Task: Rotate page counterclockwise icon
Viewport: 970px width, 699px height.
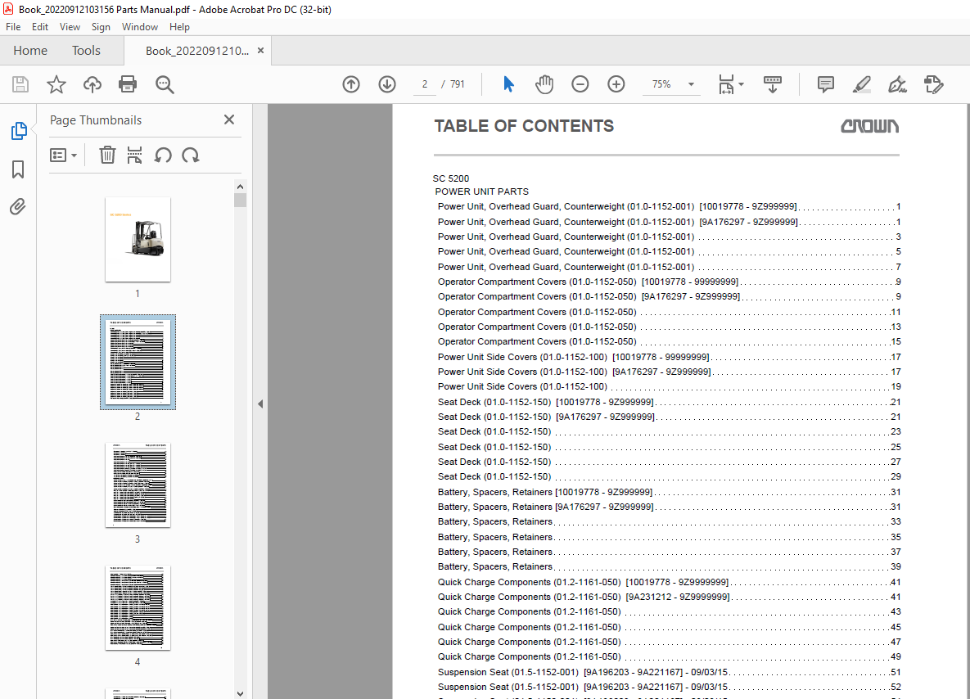Action: click(x=163, y=155)
